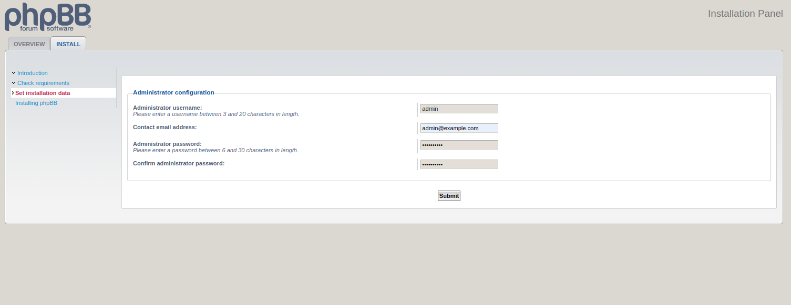This screenshot has height=305, width=791.
Task: Select the INSTALL tab
Action: coord(68,44)
